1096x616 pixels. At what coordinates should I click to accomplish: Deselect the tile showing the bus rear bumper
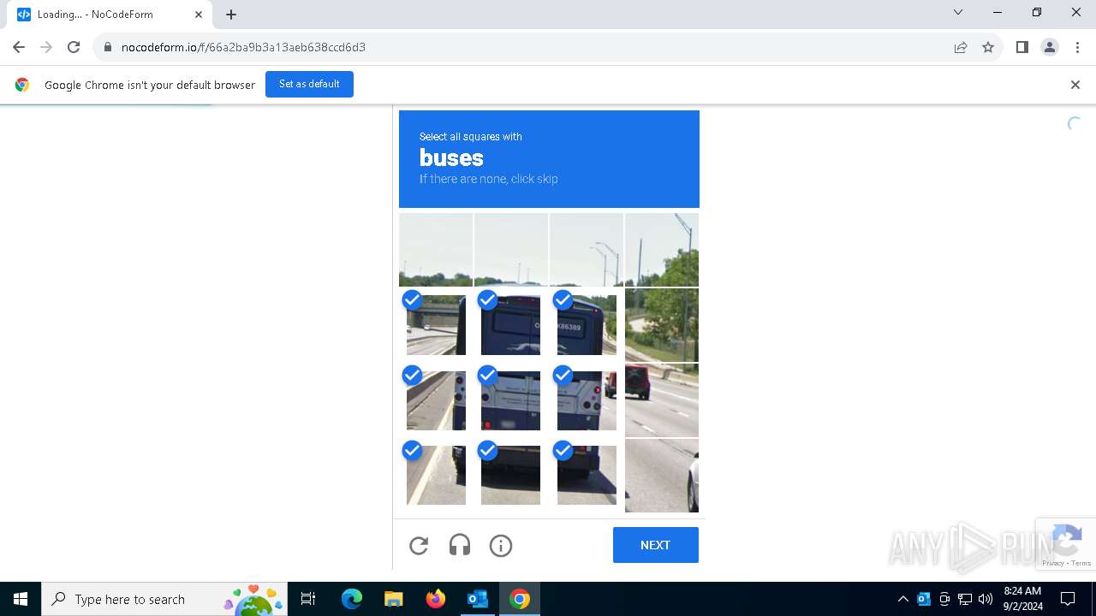click(511, 475)
